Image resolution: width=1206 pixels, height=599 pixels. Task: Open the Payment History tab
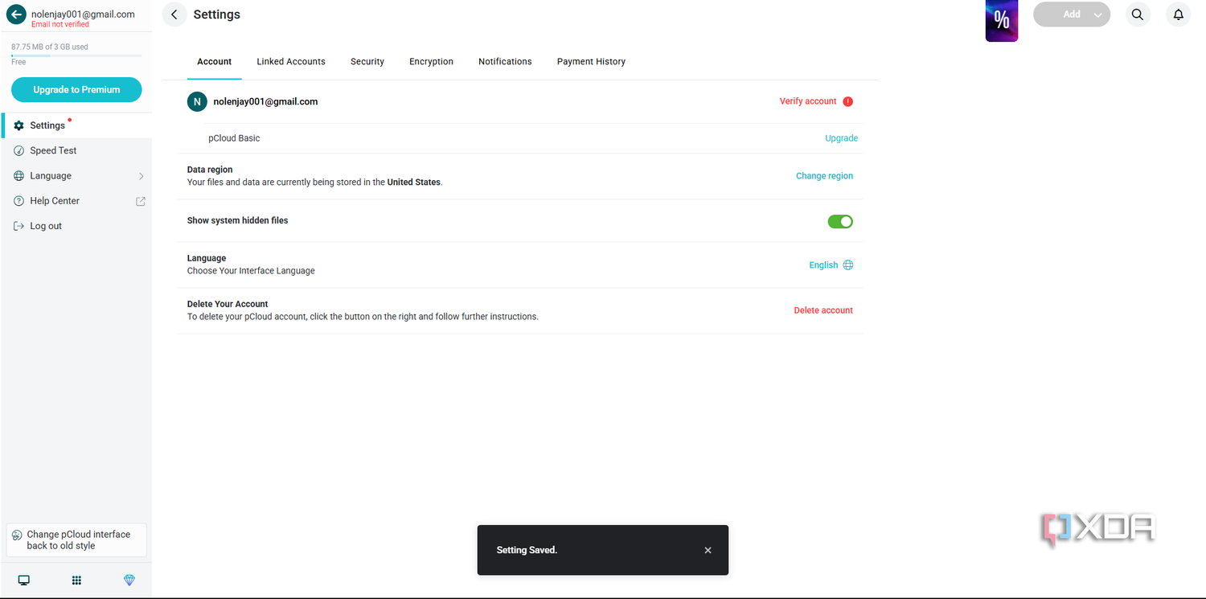click(591, 62)
